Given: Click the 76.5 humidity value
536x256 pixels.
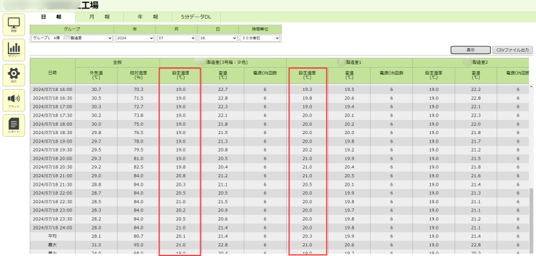Looking at the screenshot, I should pos(138,132).
